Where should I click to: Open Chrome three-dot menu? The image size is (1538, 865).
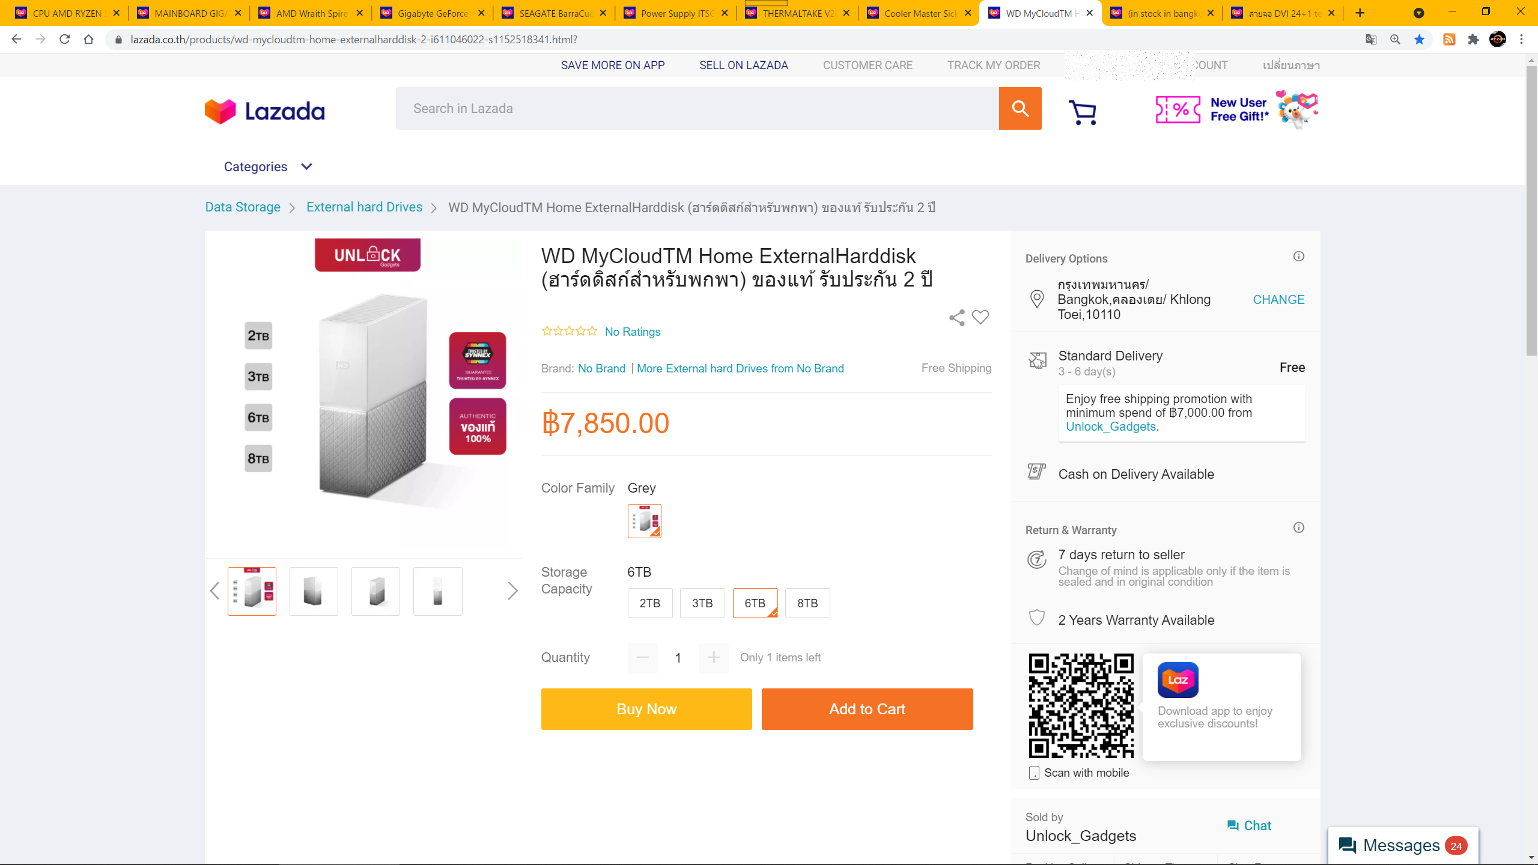pos(1522,40)
